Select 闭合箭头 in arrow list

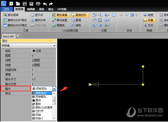point(42,97)
